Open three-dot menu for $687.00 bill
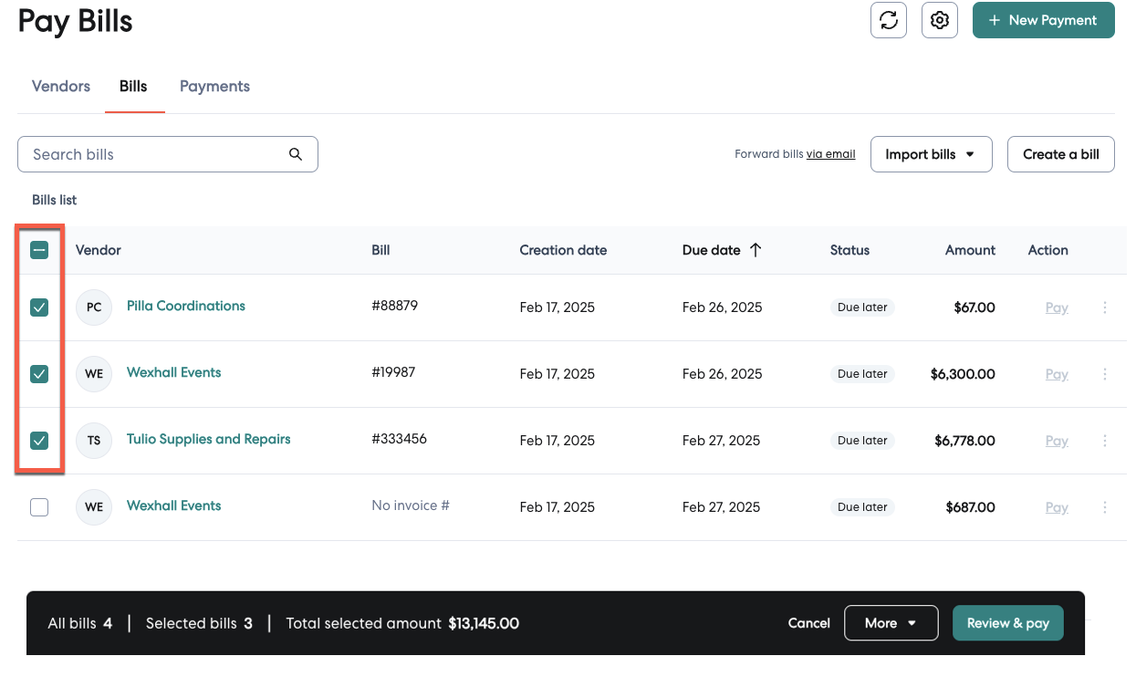The width and height of the screenshot is (1136, 677). coord(1104,507)
